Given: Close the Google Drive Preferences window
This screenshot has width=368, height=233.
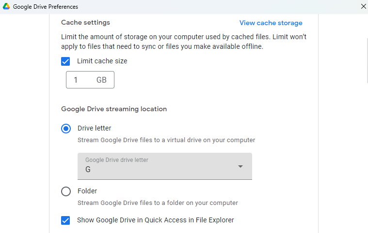Looking at the screenshot, I should [363, 7].
